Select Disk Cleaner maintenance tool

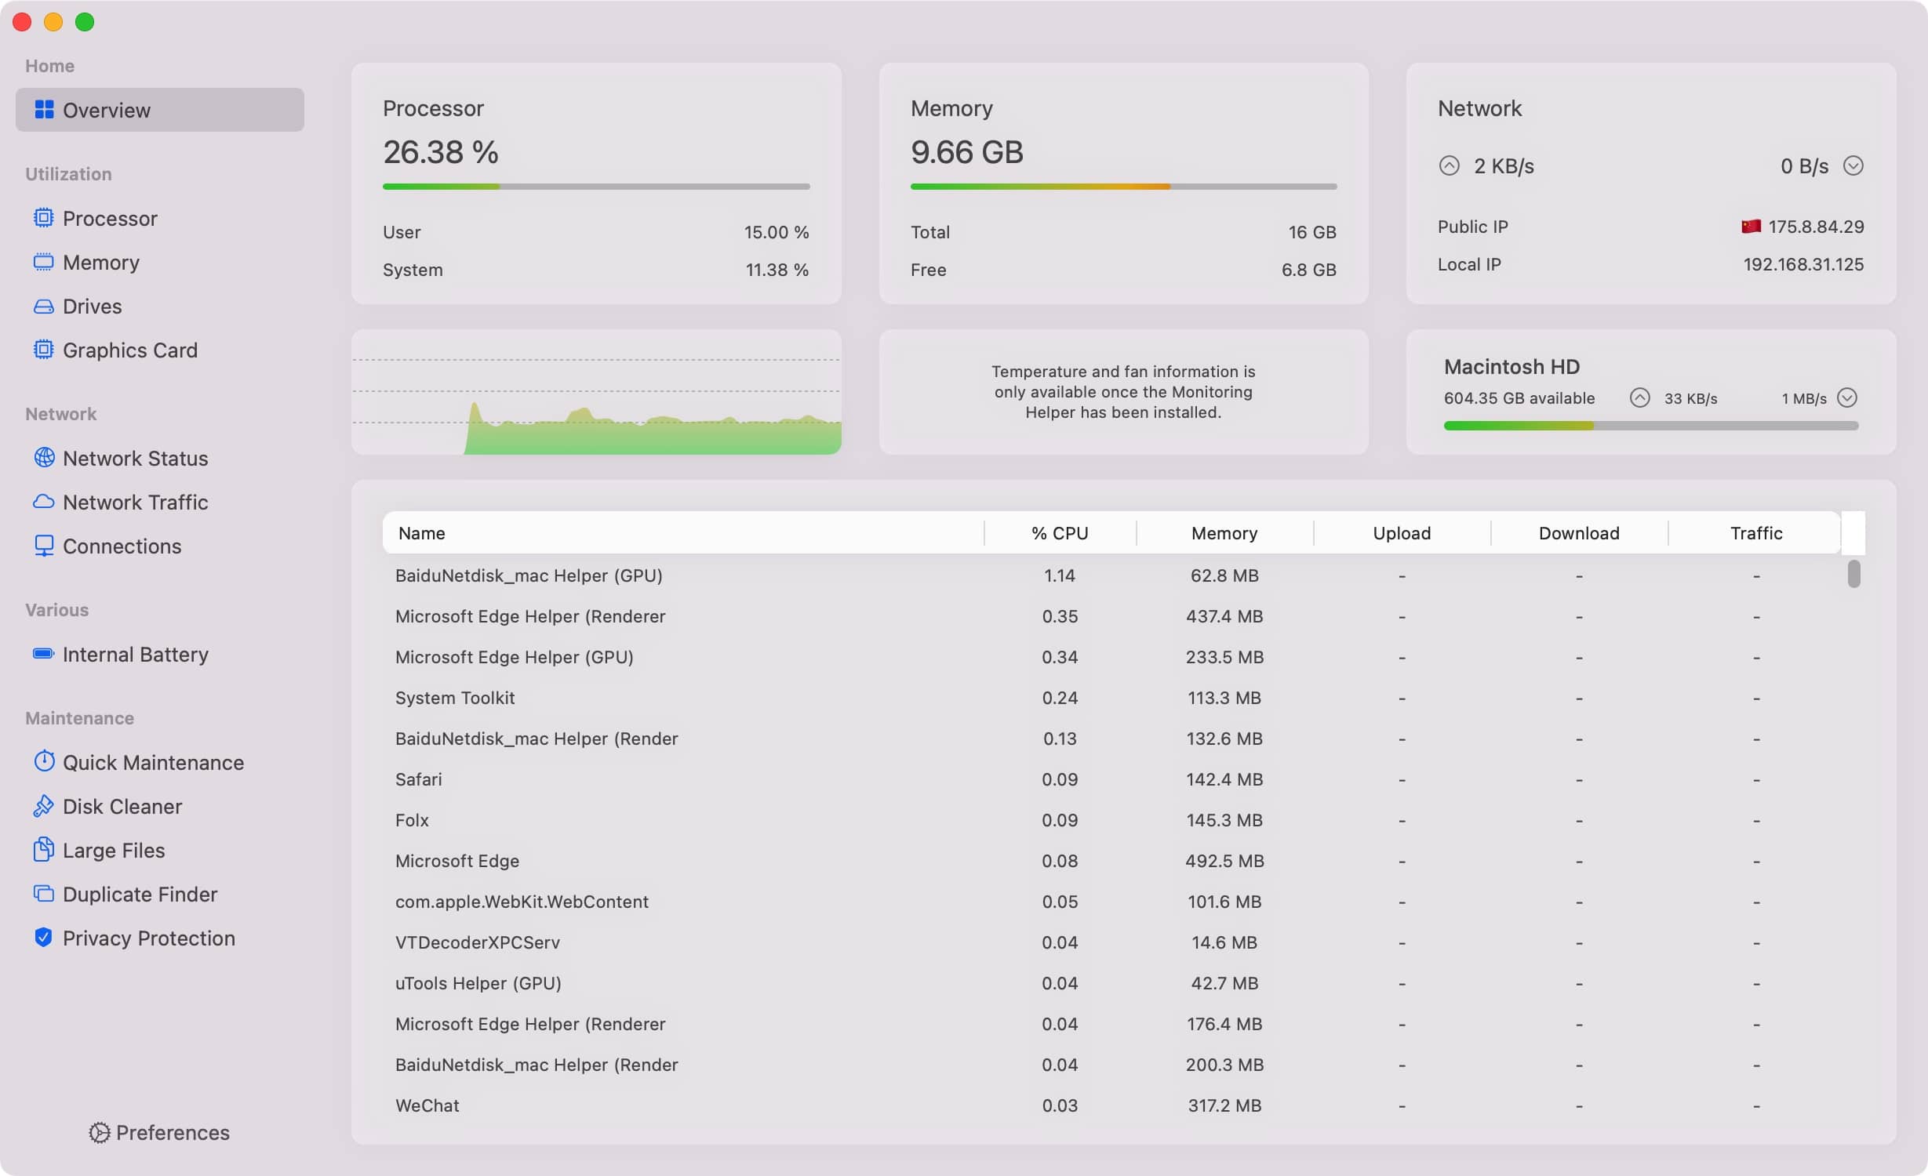coord(122,806)
